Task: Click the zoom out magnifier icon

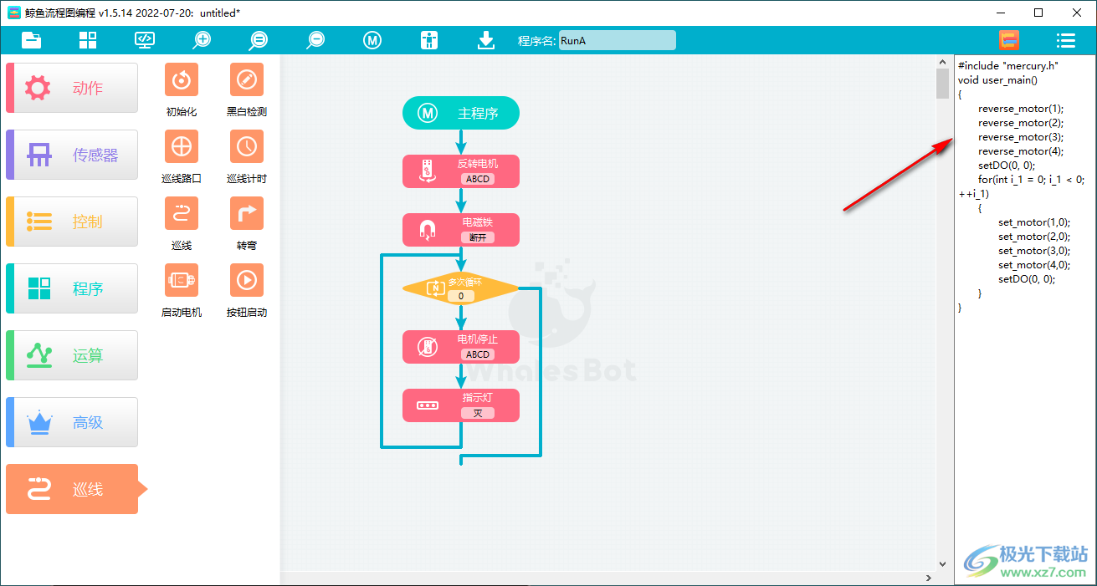Action: (315, 40)
